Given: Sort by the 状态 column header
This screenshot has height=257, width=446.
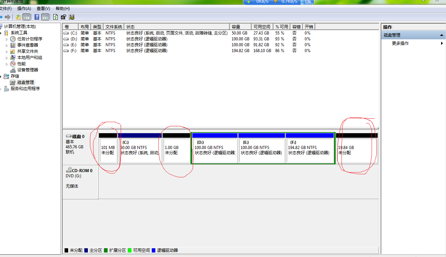Looking at the screenshot, I should pyautogui.click(x=177, y=27).
